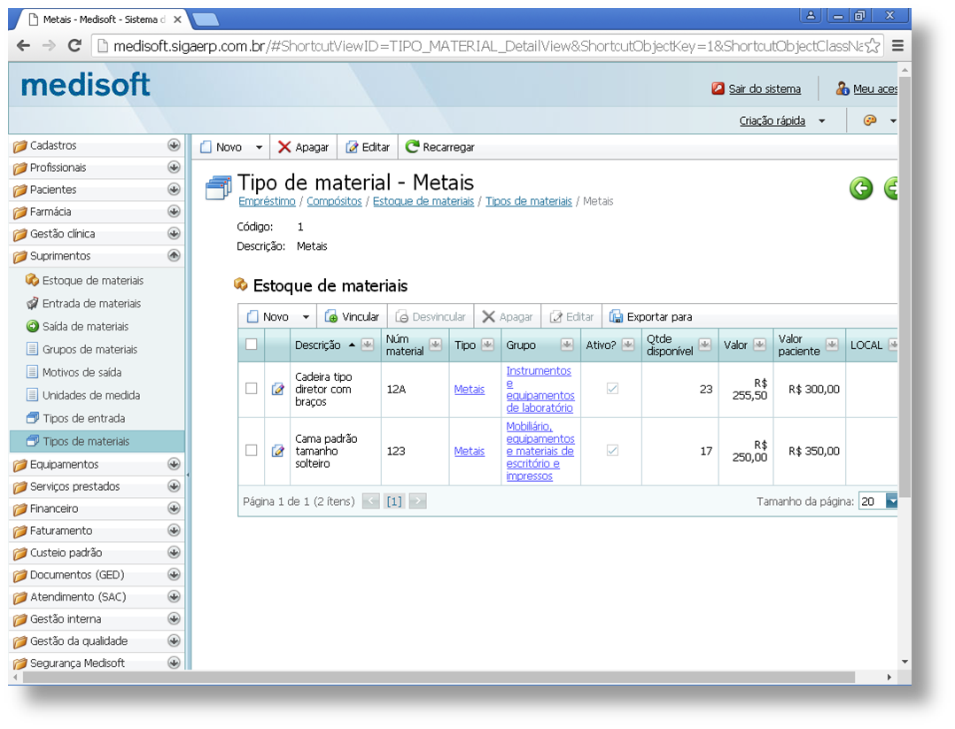Click the Entrada de materiais sidebar icon
The image size is (955, 729).
coord(32,303)
